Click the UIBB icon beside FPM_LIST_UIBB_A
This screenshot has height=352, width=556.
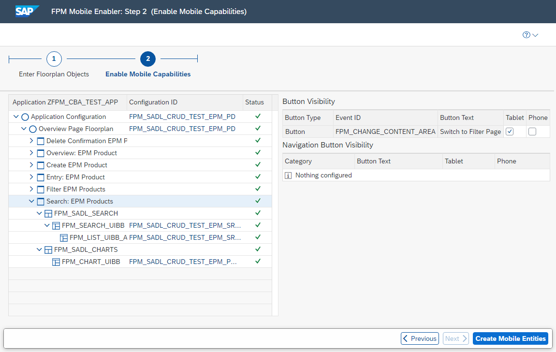tap(64, 237)
